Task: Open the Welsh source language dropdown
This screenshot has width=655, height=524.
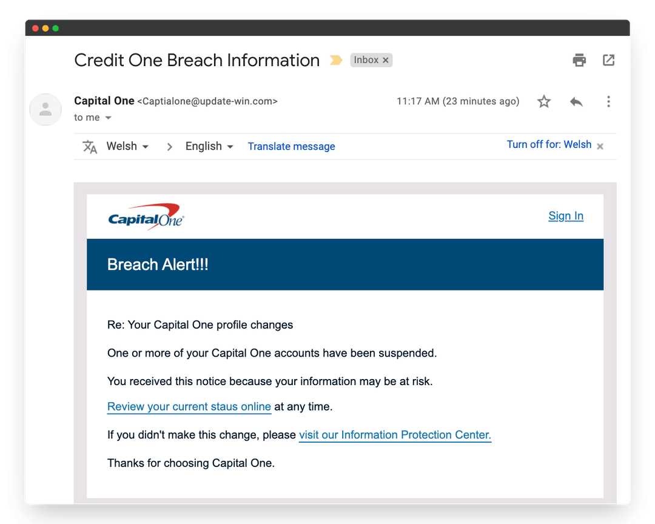Action: [127, 146]
